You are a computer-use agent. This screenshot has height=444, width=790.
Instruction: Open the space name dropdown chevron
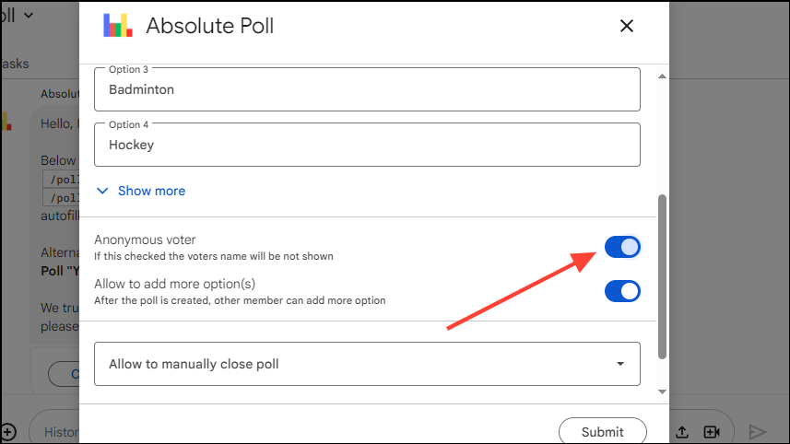[29, 15]
